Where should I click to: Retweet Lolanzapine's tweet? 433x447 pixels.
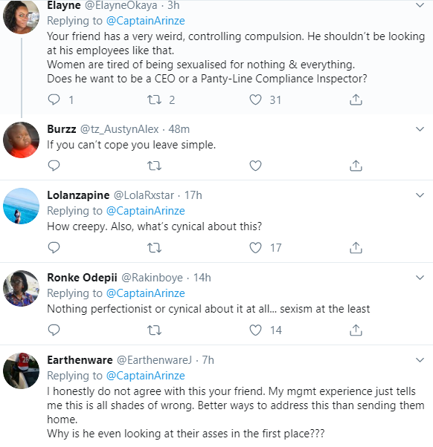coord(154,248)
